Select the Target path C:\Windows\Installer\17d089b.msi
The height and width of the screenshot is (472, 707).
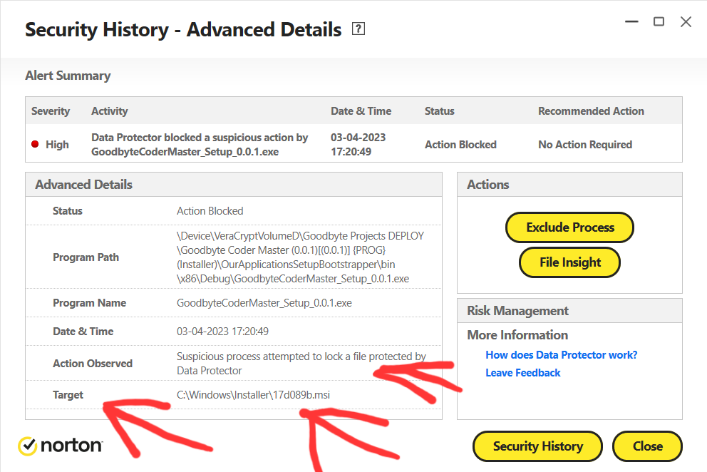(253, 395)
